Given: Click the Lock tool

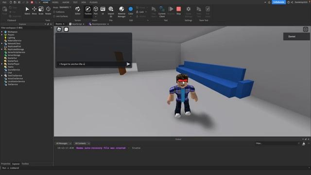Looking at the screenshot, I should click(140, 12).
